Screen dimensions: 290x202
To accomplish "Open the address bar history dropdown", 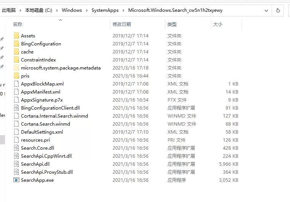I will coord(266,11).
